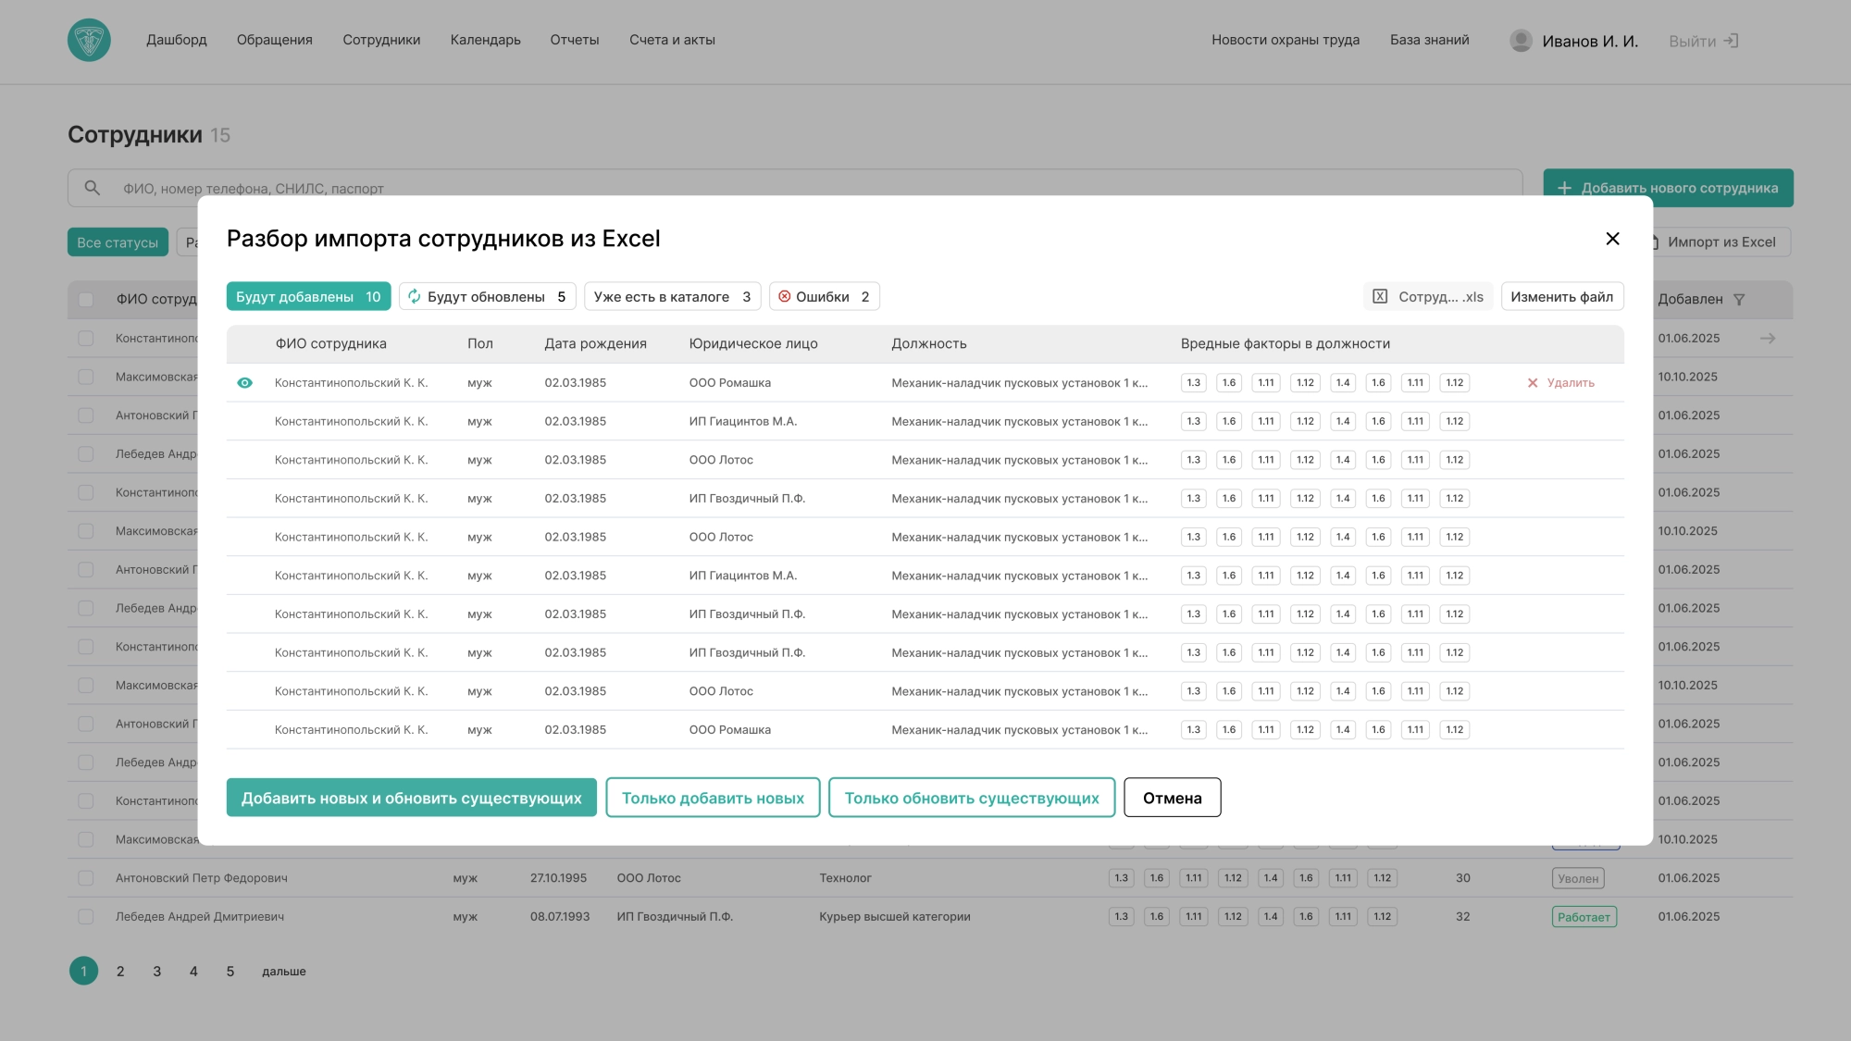
Task: Click the search magnifier icon
Action: 93,188
